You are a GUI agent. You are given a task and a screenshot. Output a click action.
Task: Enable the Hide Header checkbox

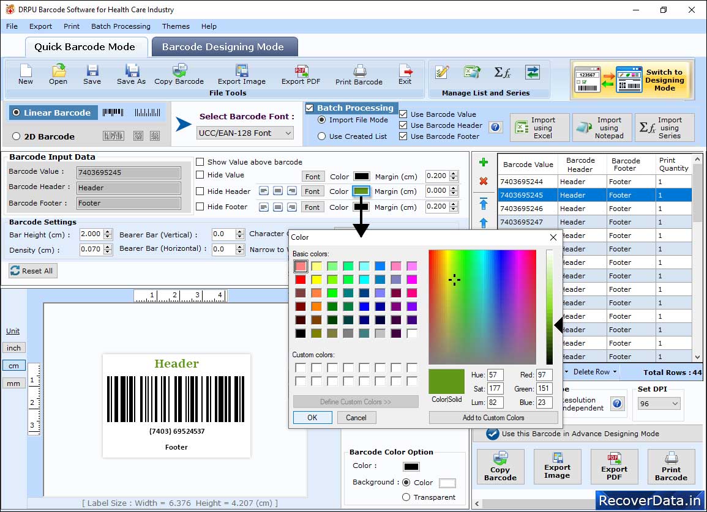coord(200,191)
